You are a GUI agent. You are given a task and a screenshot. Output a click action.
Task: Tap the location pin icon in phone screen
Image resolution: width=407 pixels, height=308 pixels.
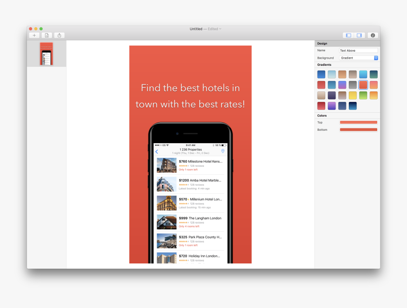point(223,151)
